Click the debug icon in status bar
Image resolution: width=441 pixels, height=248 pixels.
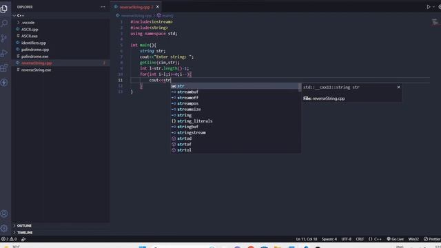click(23, 239)
